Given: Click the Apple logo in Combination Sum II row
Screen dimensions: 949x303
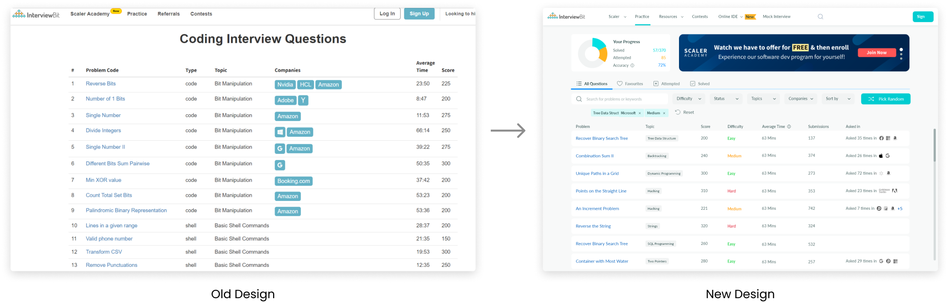Looking at the screenshot, I should tap(881, 156).
